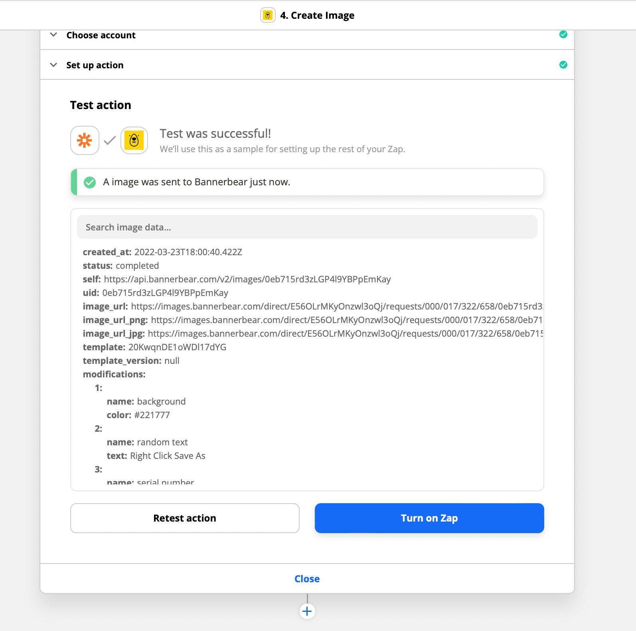Screen dimensions: 636x631
Task: Focus the Search image data field
Action: (x=307, y=227)
